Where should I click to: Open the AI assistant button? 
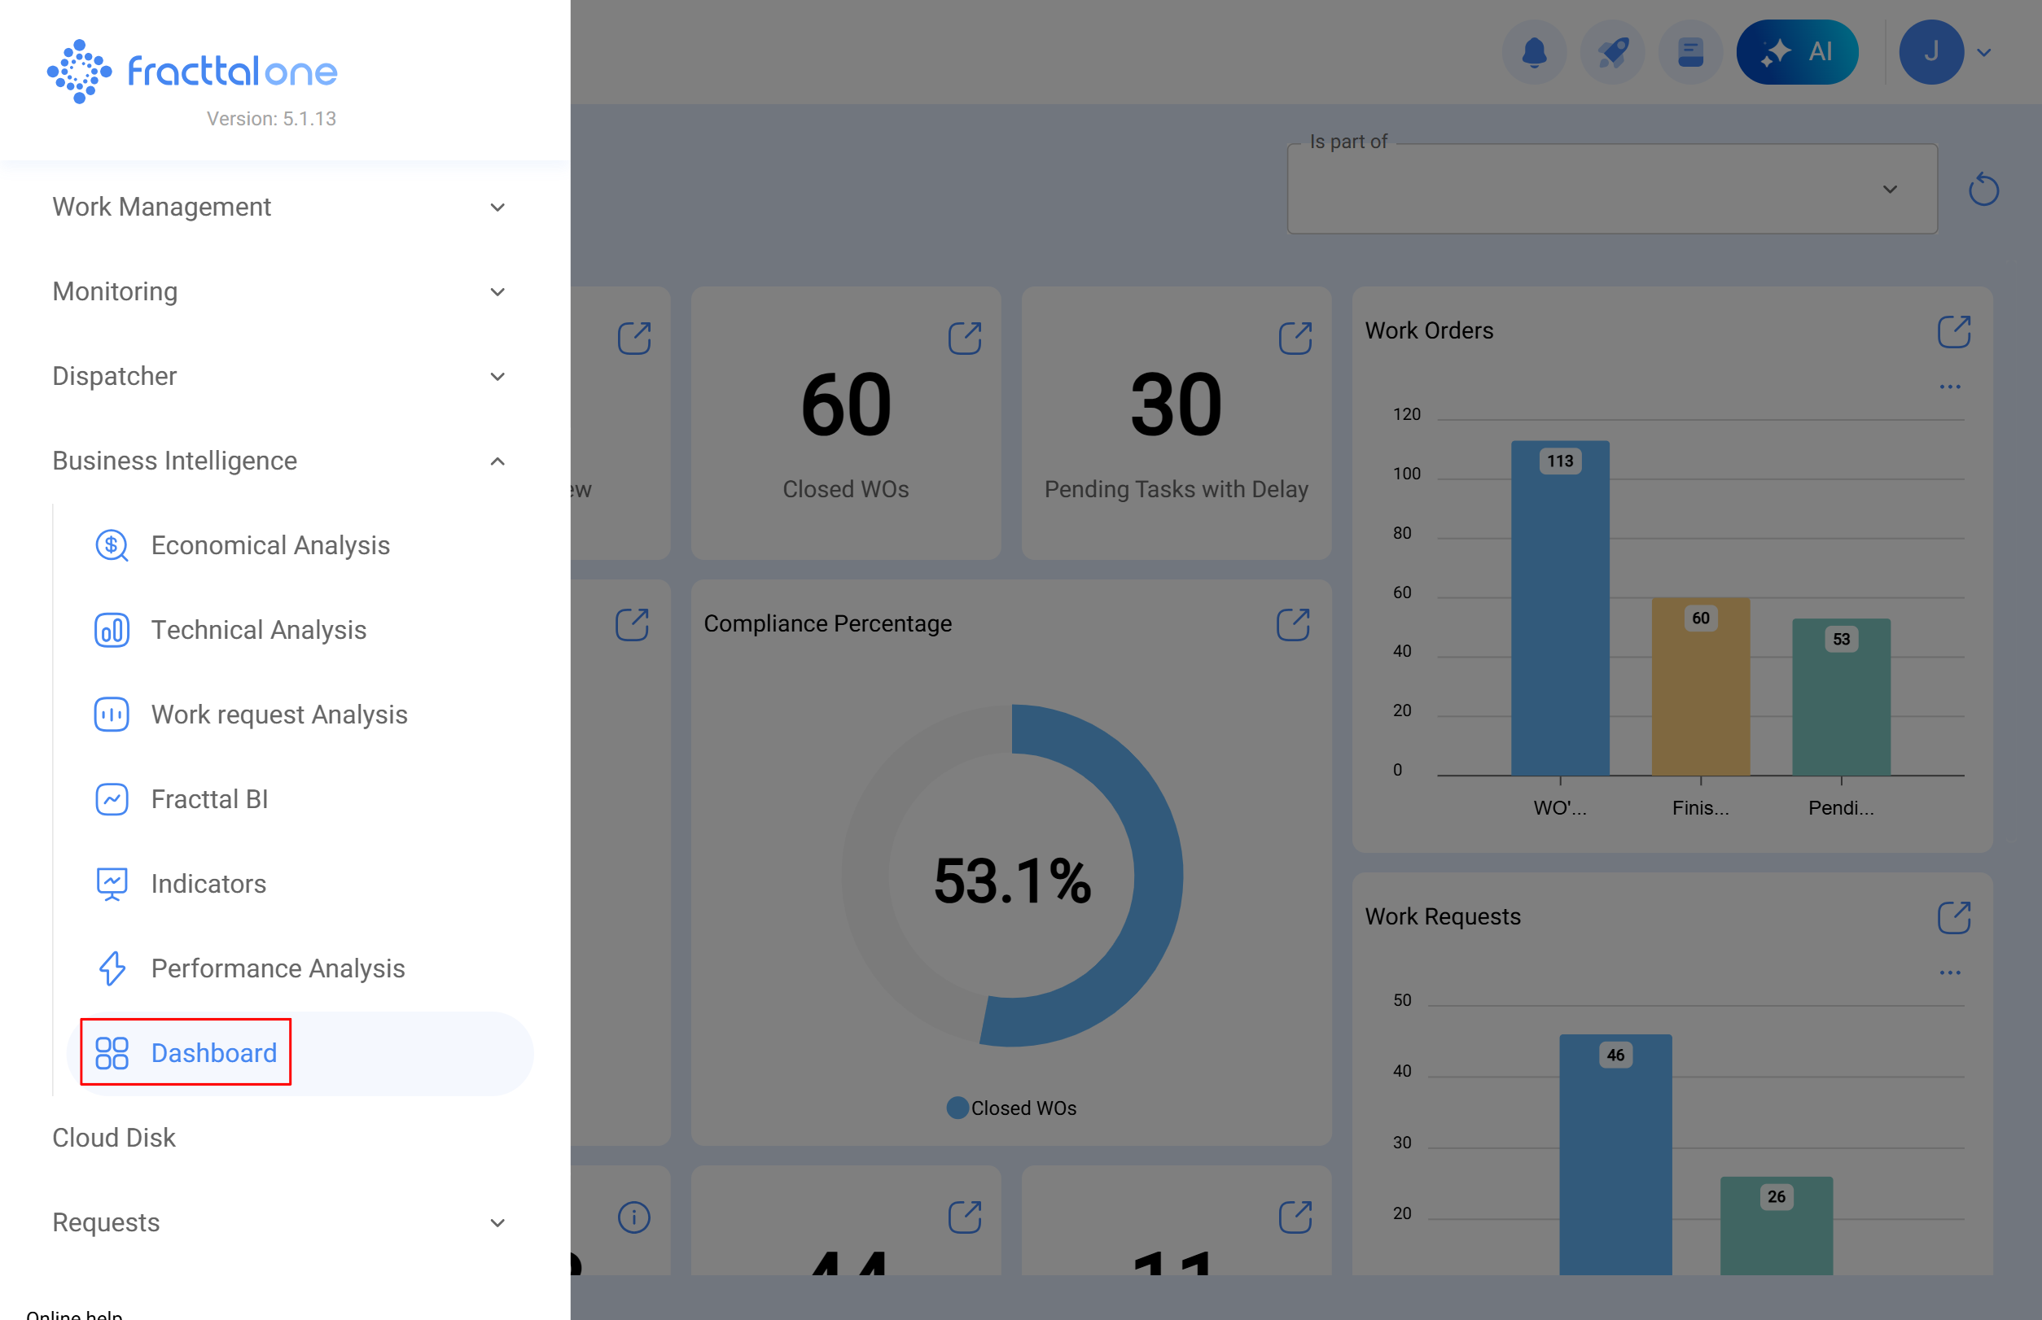1796,53
